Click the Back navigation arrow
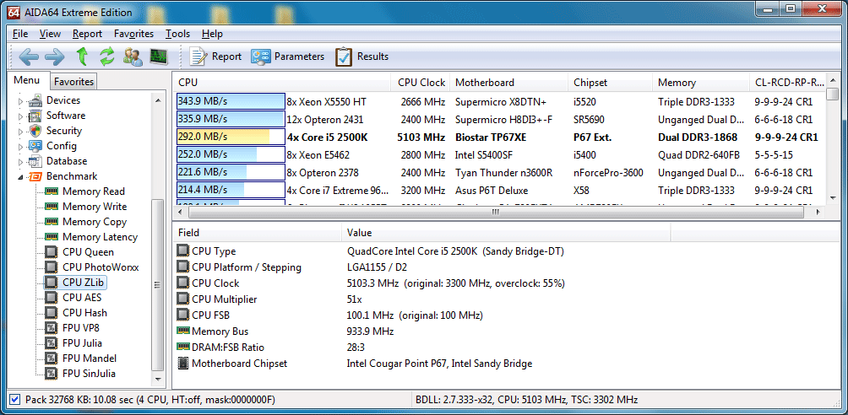 point(29,57)
